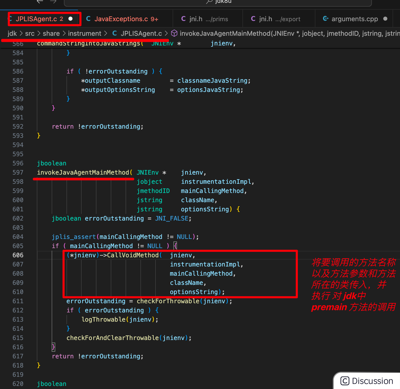This screenshot has height=389, width=400.
Task: Click jmethodID type on line 599
Action: click(x=153, y=191)
